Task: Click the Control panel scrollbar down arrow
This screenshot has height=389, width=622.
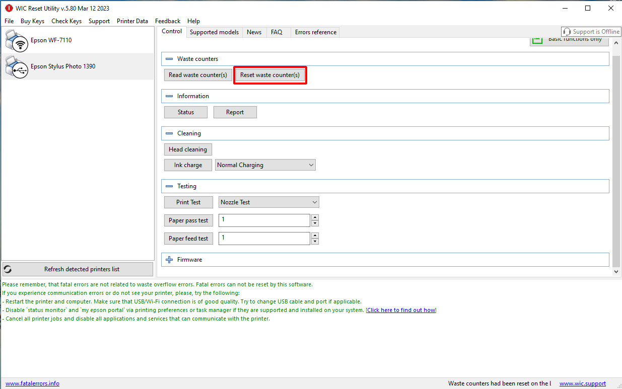Action: [616, 271]
